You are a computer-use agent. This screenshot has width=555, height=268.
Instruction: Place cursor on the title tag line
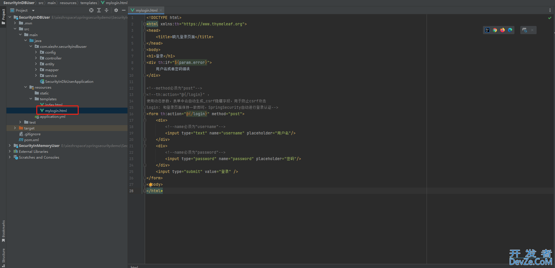click(x=184, y=37)
